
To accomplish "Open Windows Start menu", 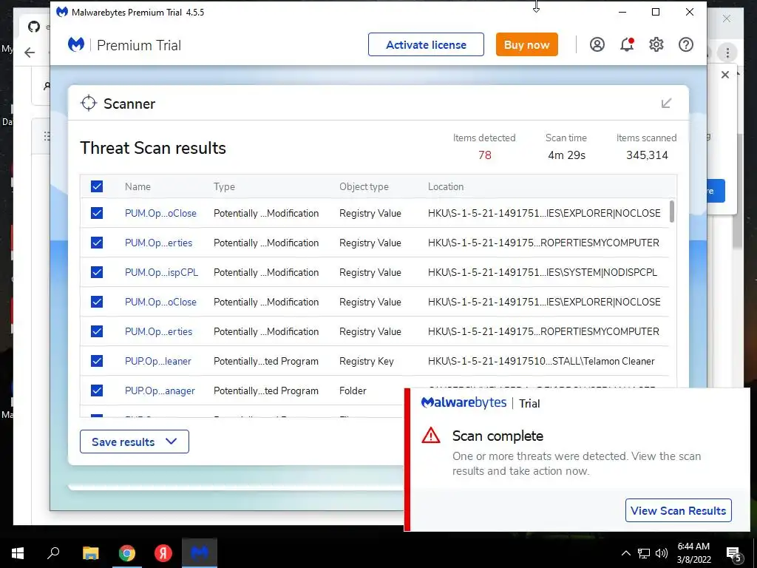I will point(18,553).
